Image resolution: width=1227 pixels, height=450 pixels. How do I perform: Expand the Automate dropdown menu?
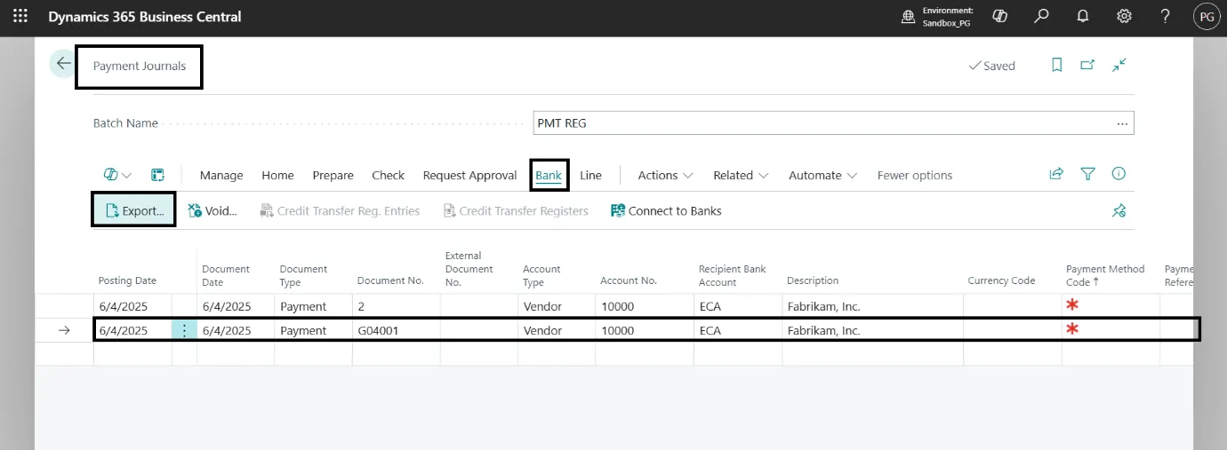coord(822,176)
